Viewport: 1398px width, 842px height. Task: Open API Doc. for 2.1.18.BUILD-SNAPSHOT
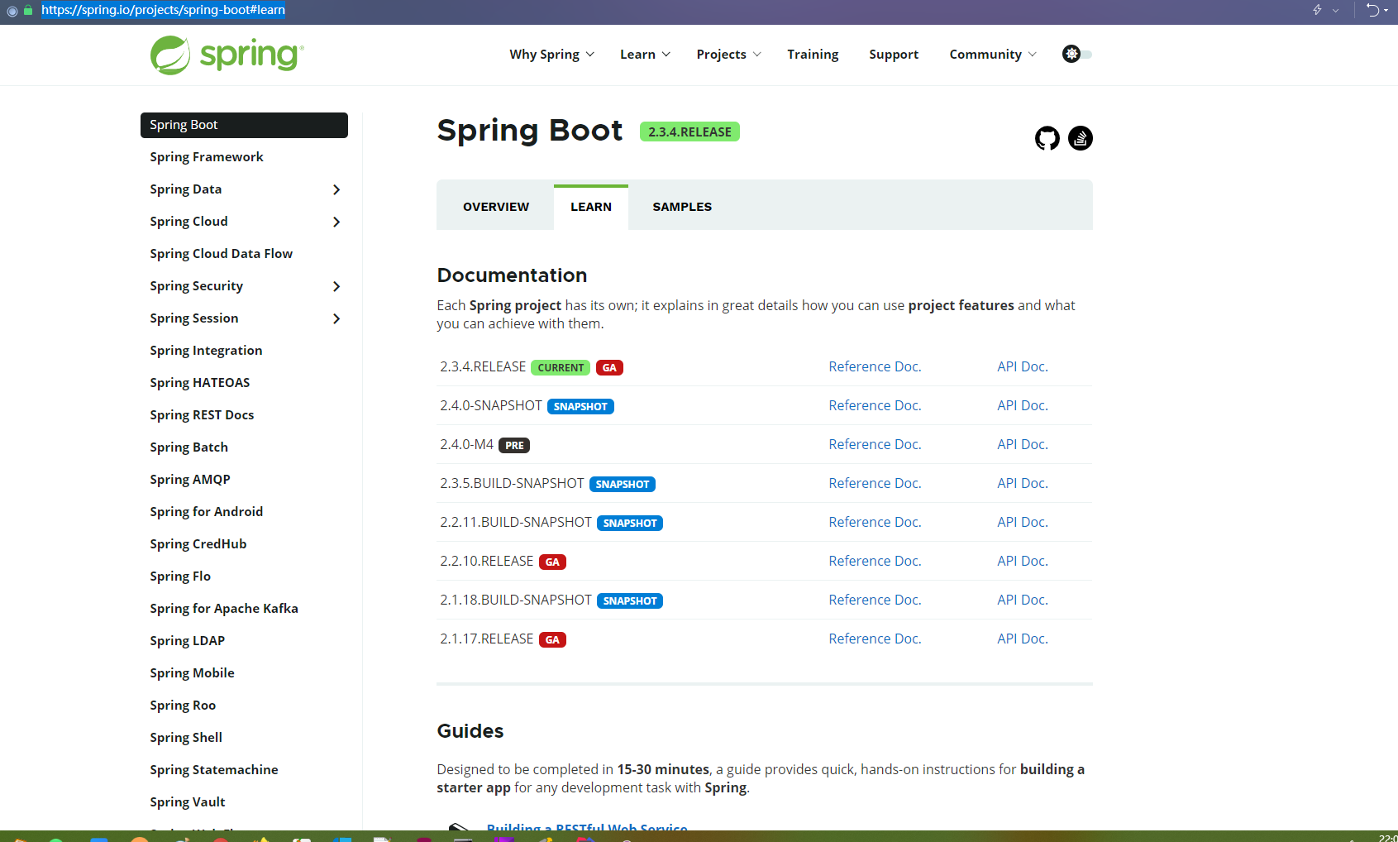point(1023,600)
